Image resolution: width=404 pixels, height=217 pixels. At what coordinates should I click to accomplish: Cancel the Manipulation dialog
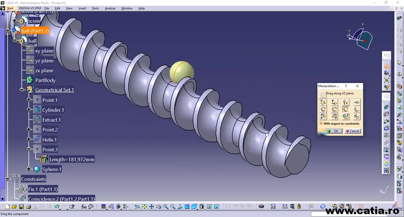tap(353, 131)
